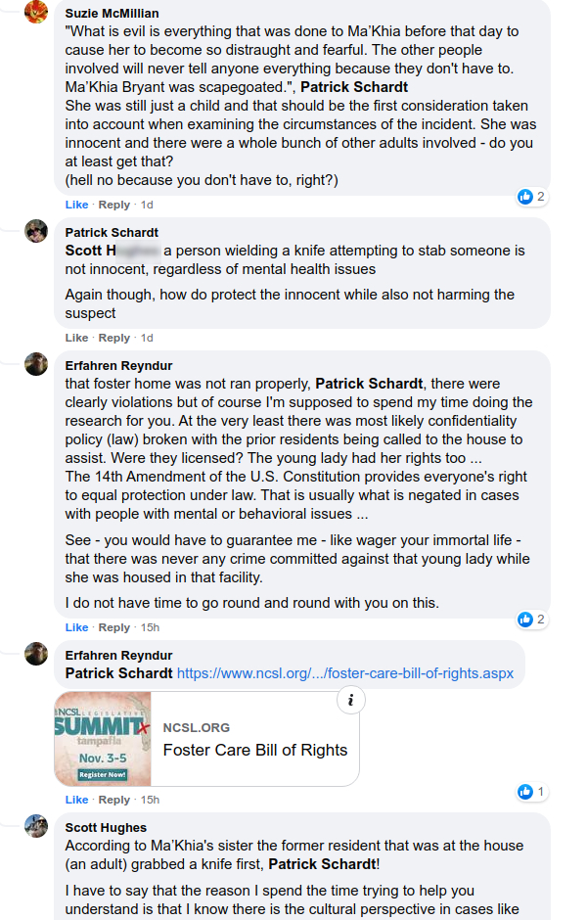Like Erfahren Reyndur's link comment
587x920 pixels.
(x=76, y=800)
